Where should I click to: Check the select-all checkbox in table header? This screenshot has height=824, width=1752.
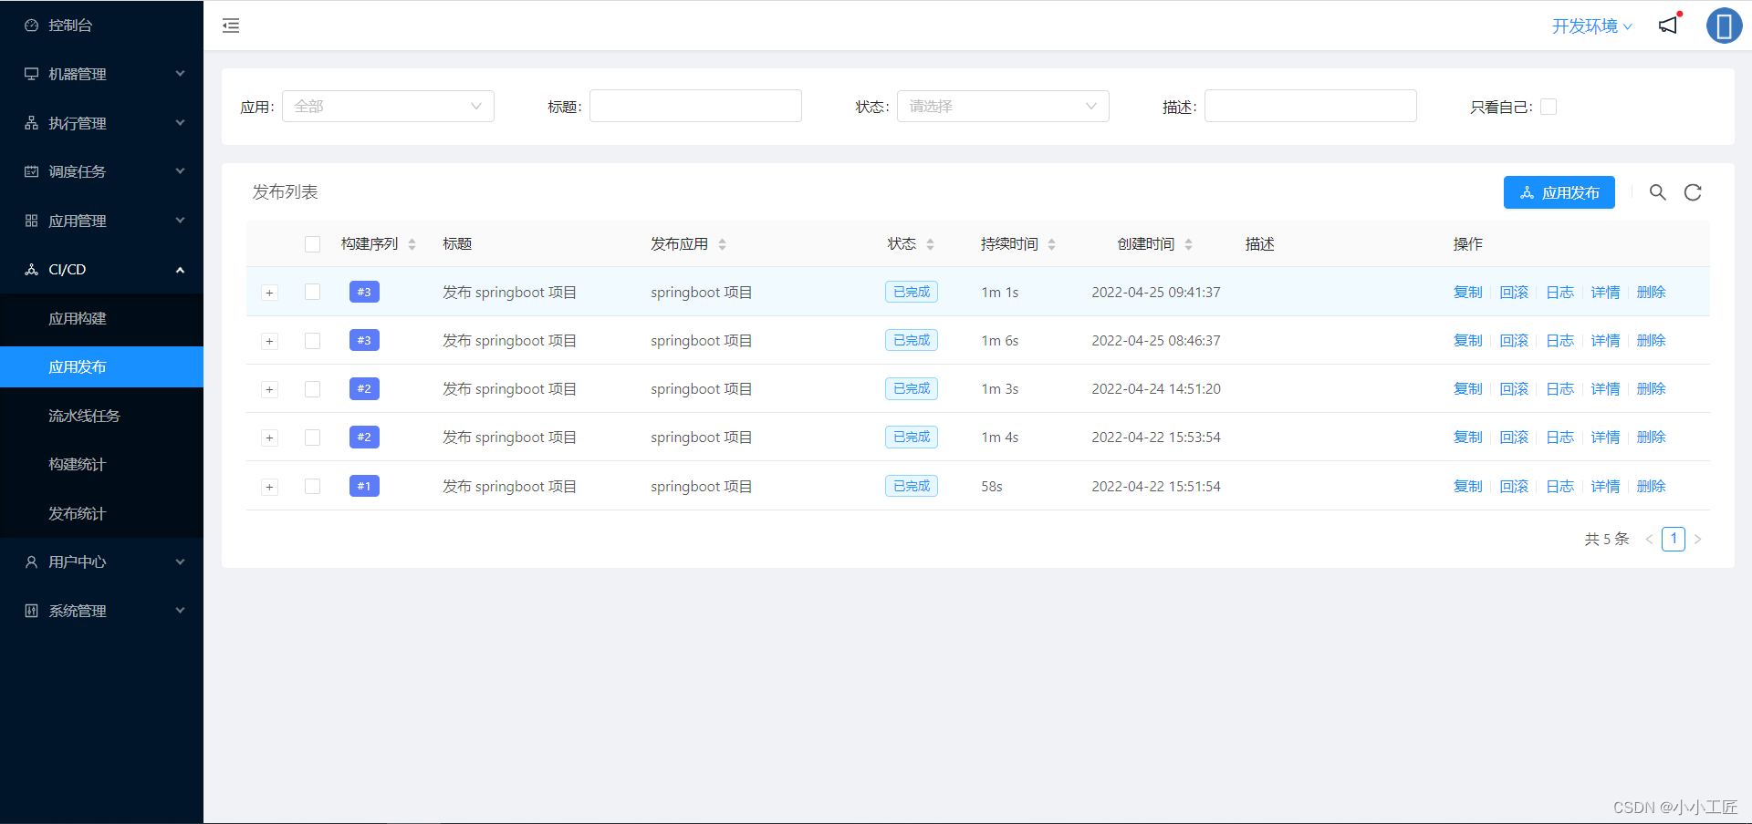pos(312,244)
